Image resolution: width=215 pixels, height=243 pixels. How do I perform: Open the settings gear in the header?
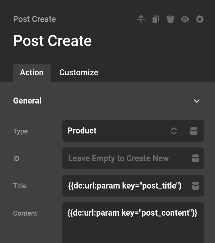click(200, 19)
